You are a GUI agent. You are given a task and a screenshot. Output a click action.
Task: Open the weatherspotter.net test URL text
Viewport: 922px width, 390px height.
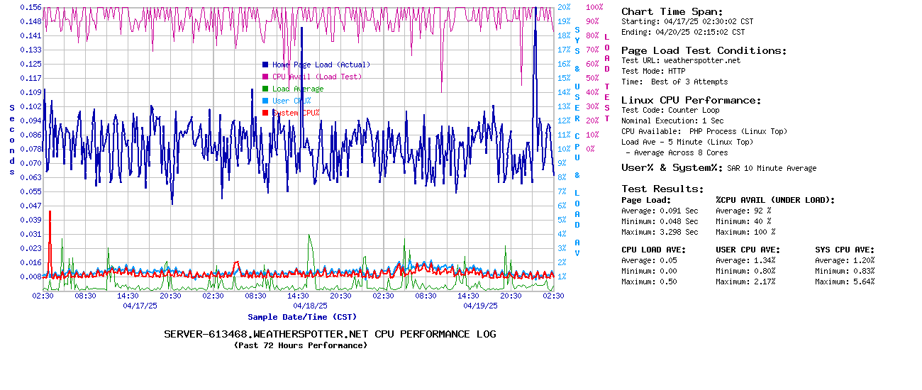coord(701,60)
